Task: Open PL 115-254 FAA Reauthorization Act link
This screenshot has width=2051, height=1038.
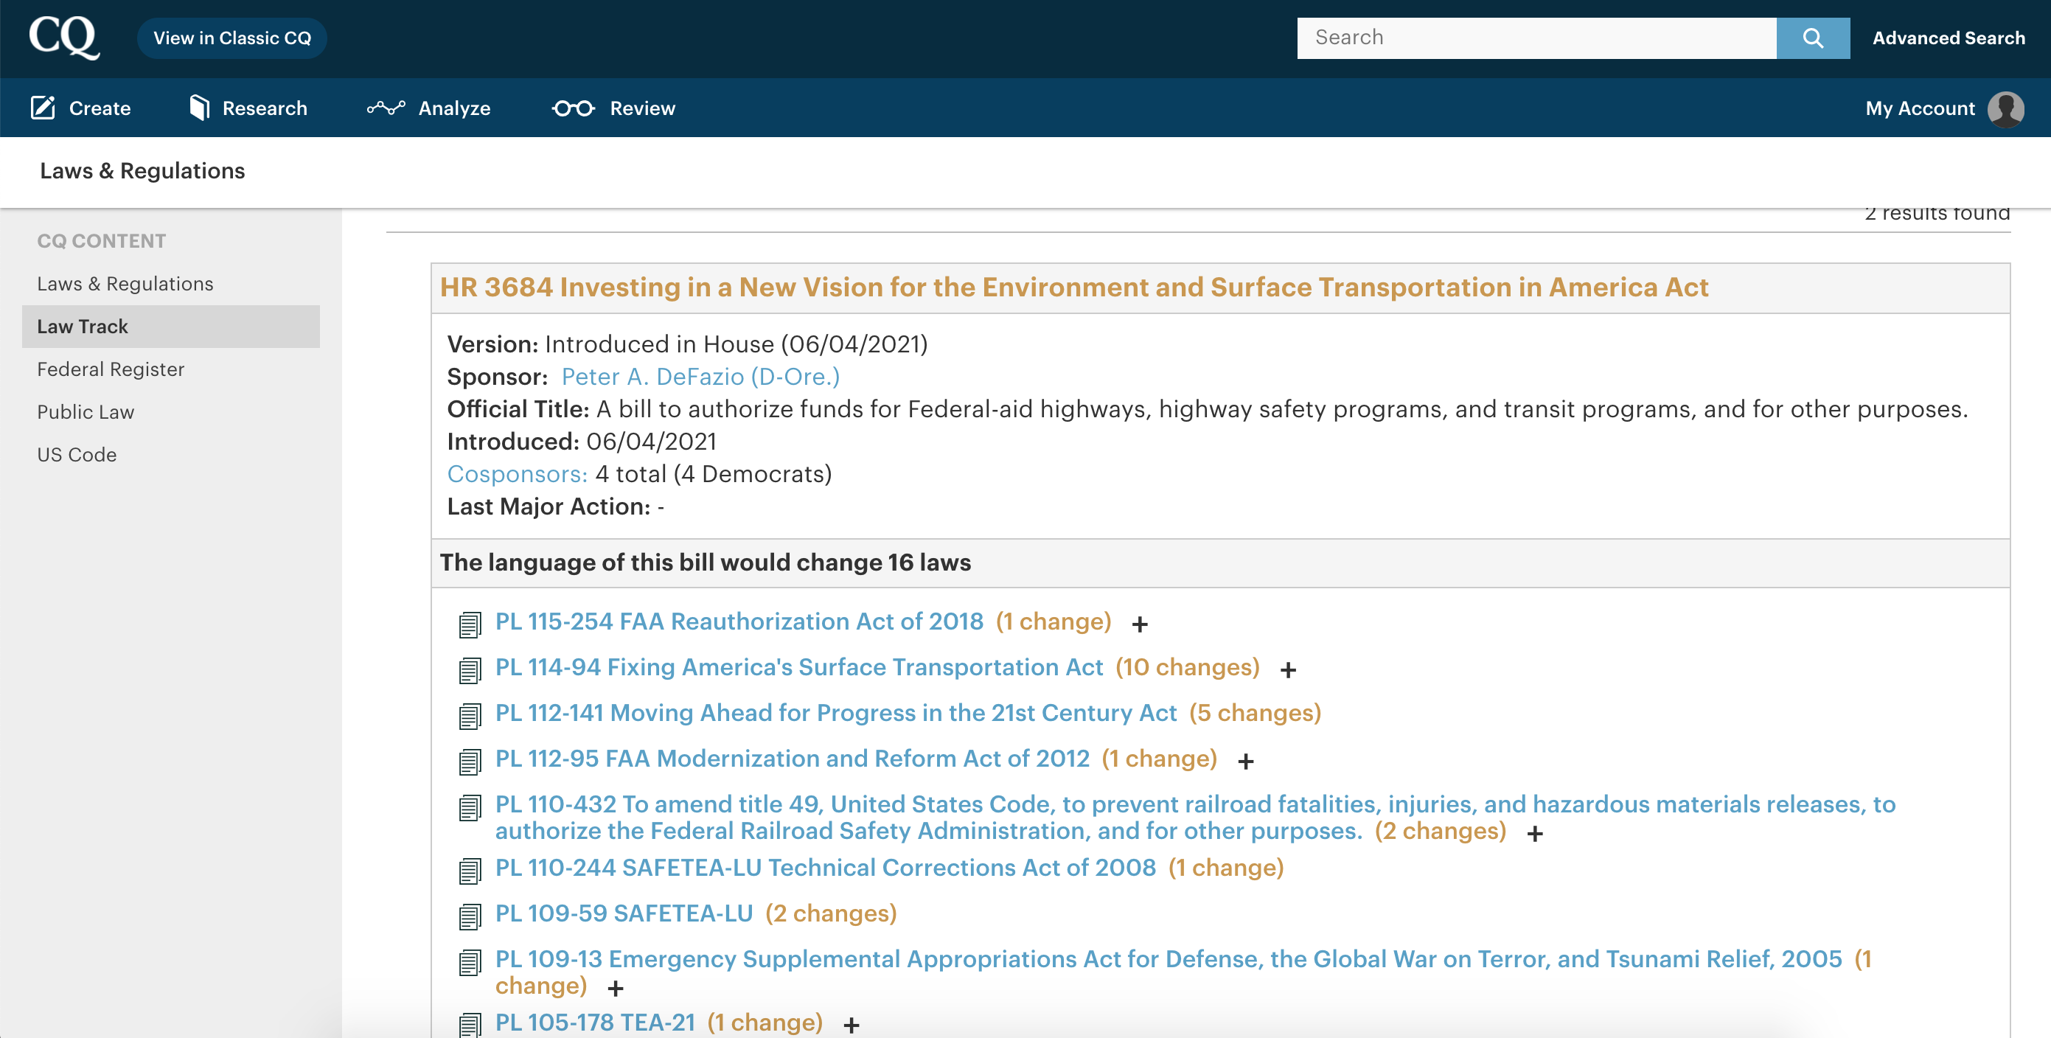Action: 739,621
